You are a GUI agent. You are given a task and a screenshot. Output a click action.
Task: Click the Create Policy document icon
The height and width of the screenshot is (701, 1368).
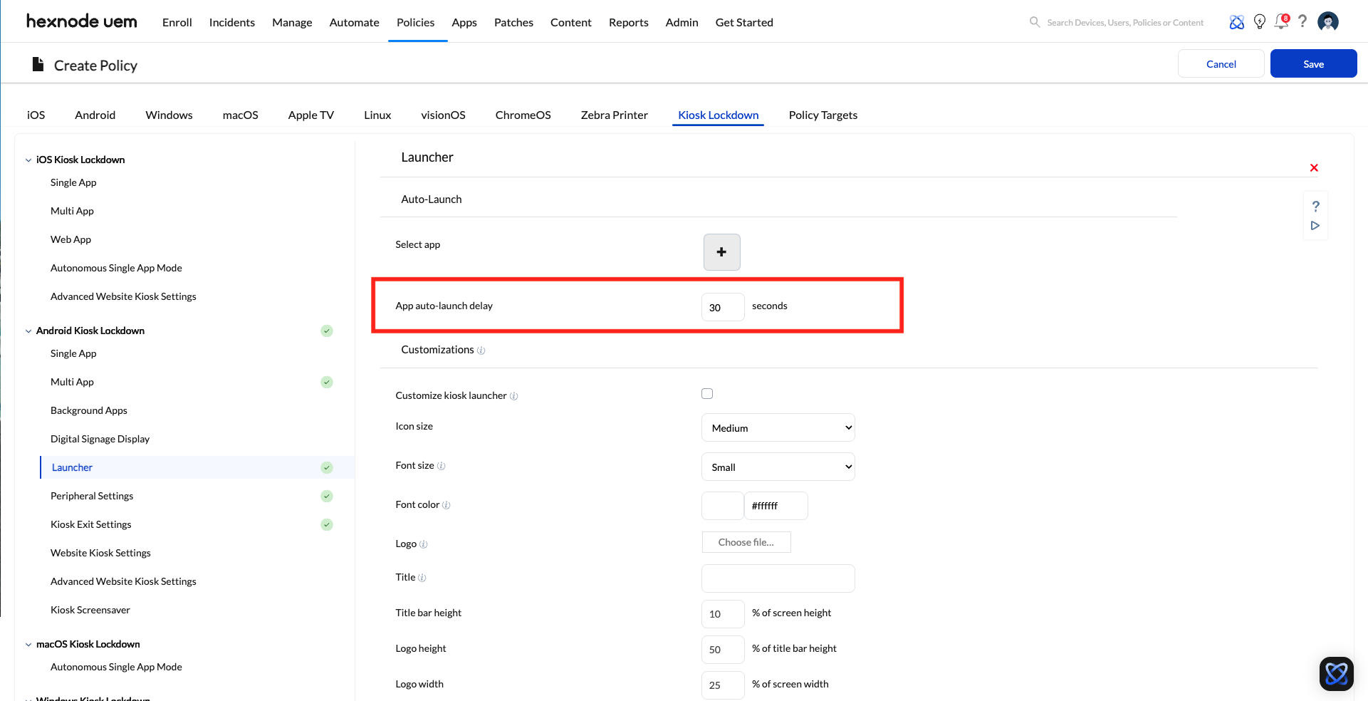coord(38,65)
